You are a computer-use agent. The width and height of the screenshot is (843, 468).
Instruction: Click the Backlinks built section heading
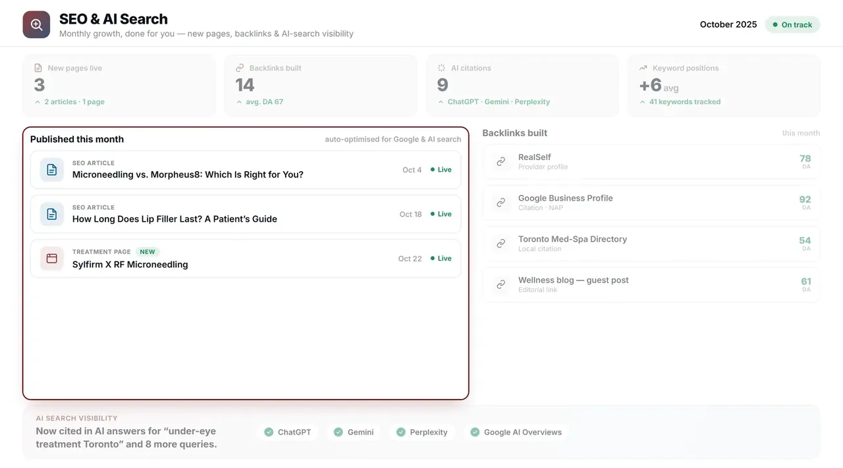[x=515, y=133]
